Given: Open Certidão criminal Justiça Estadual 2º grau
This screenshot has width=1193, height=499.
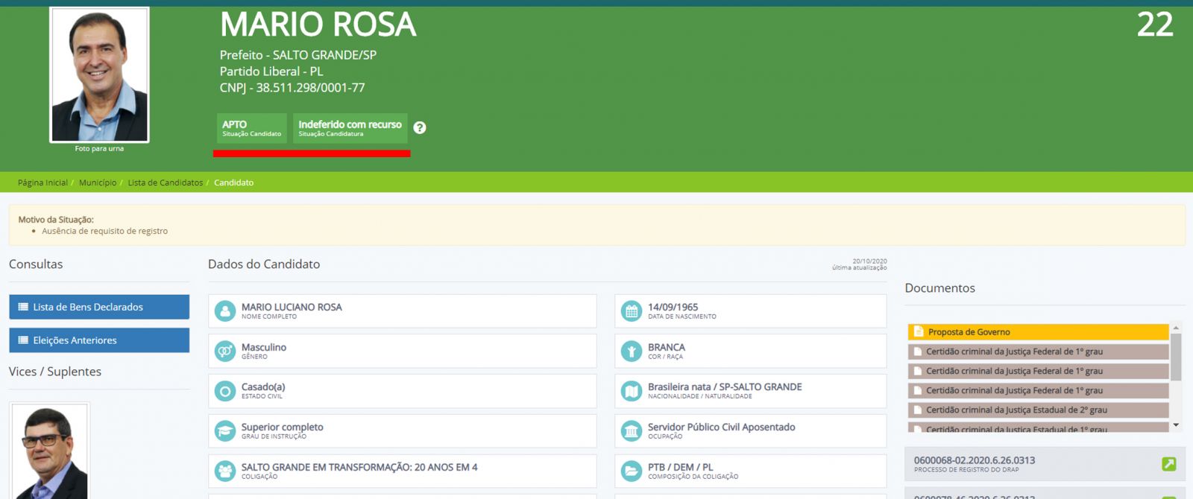Looking at the screenshot, I should coord(1037,410).
